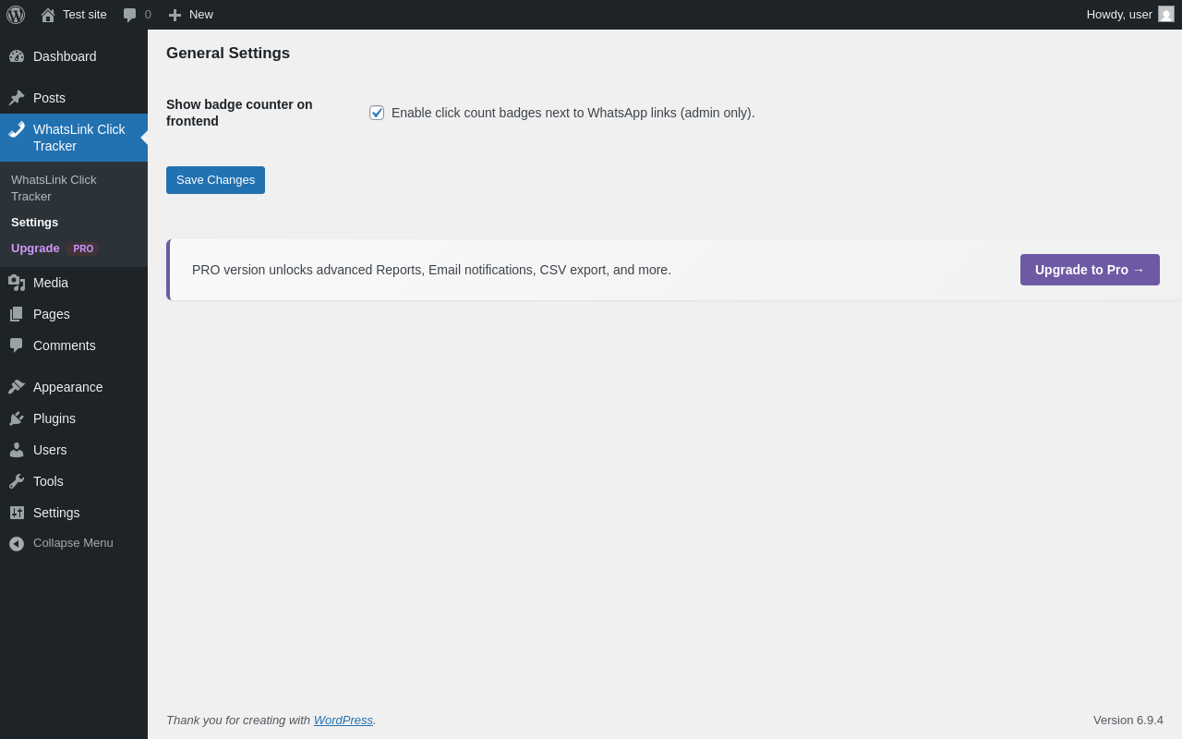The width and height of the screenshot is (1182, 739).
Task: Click the WordPress logo icon
Action: coord(16,15)
